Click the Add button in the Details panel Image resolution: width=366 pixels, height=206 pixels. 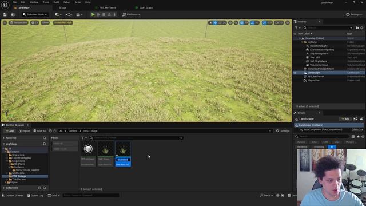[345, 119]
